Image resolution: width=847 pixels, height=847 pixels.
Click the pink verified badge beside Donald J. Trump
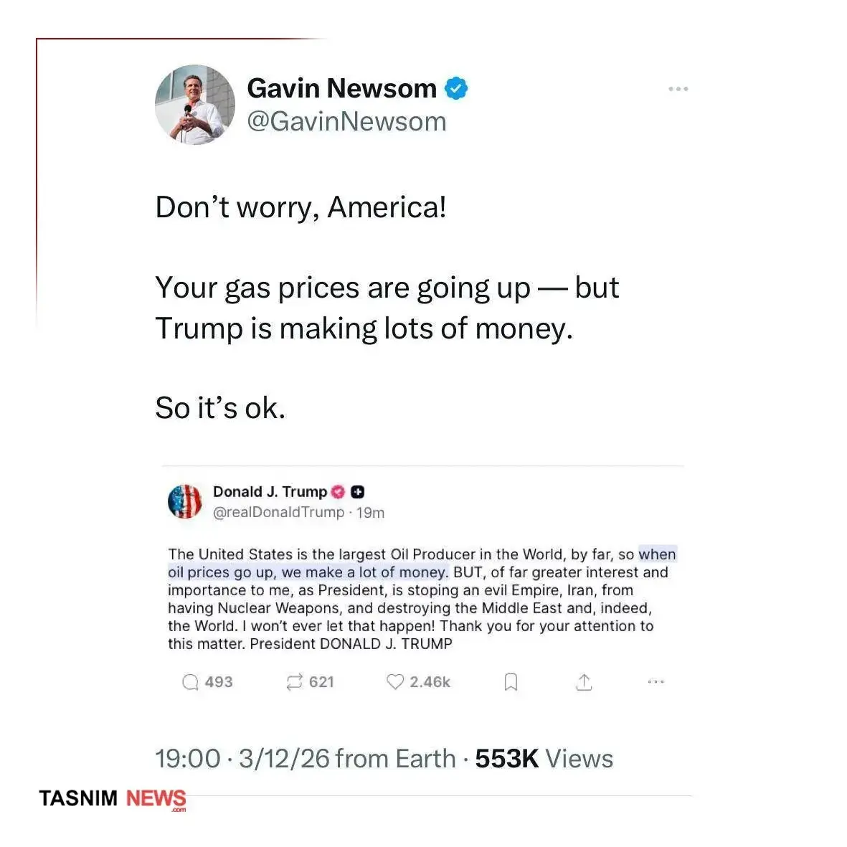[x=339, y=492]
